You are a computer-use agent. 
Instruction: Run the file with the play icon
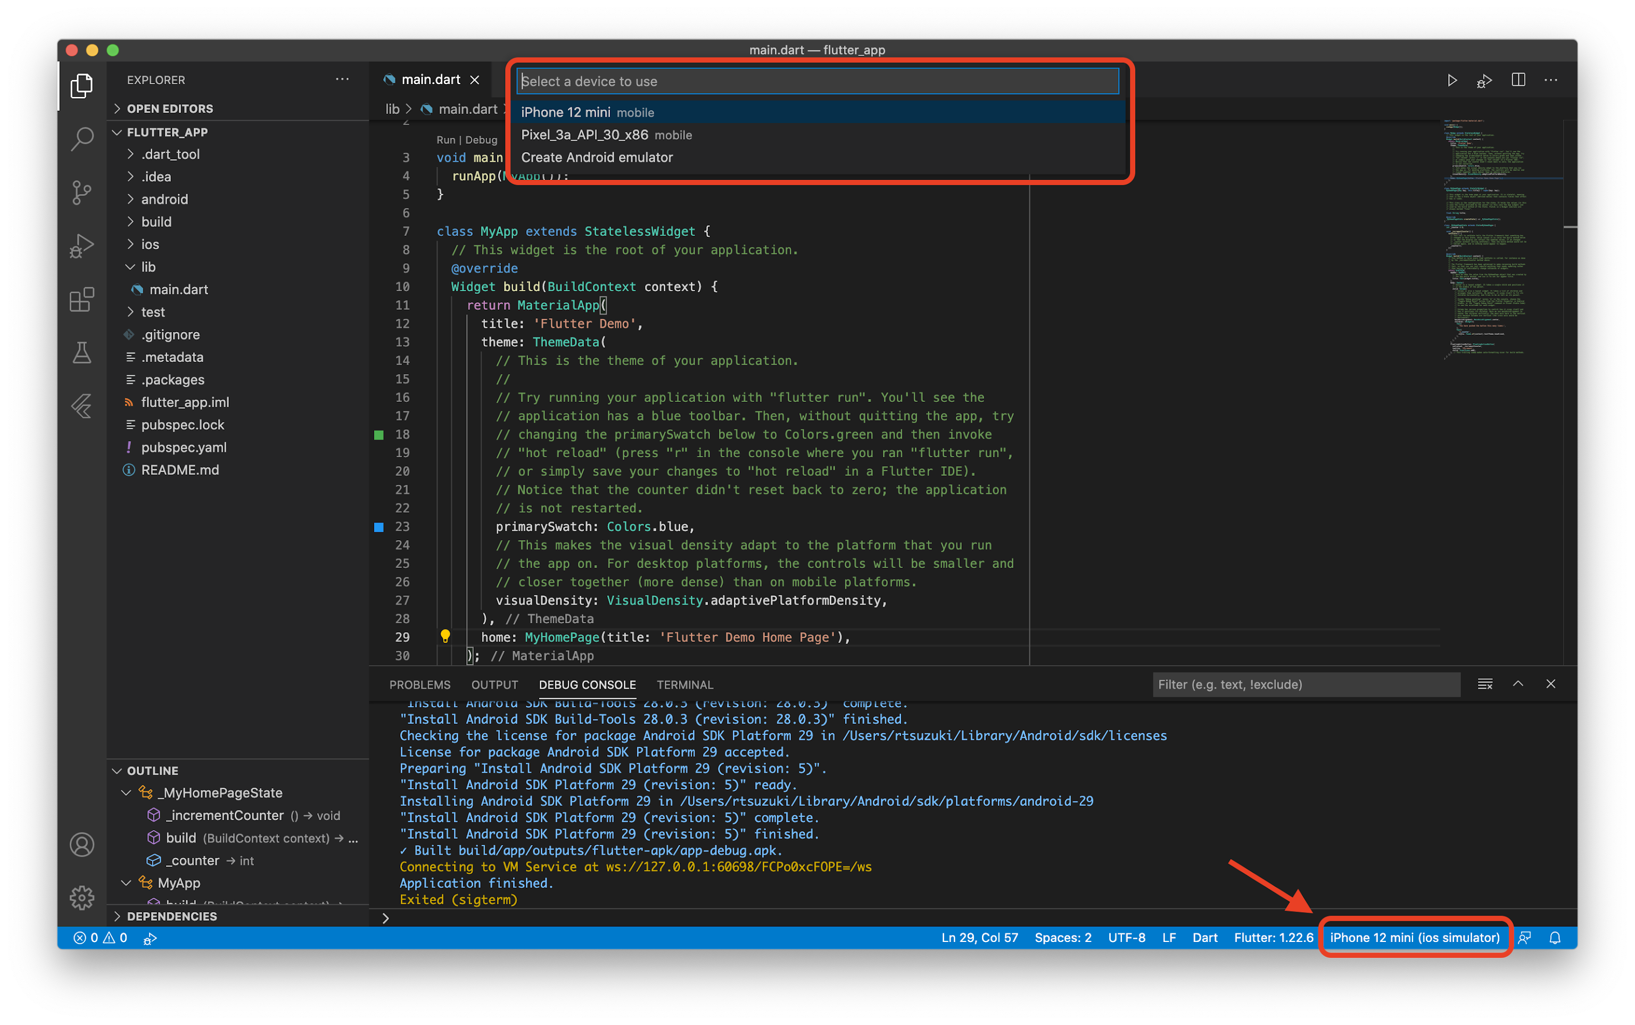(1452, 80)
